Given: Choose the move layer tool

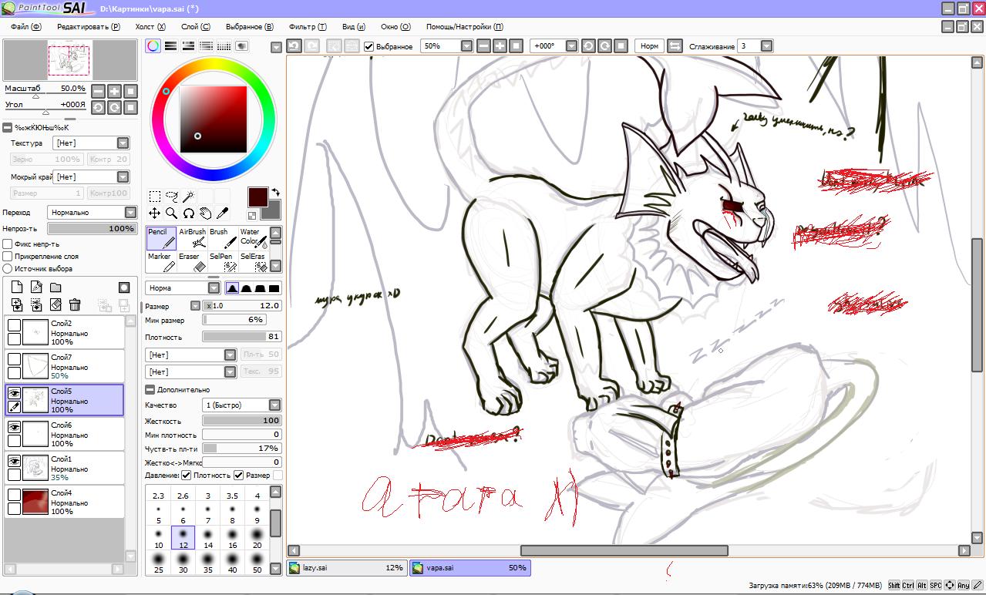Looking at the screenshot, I should tap(155, 213).
